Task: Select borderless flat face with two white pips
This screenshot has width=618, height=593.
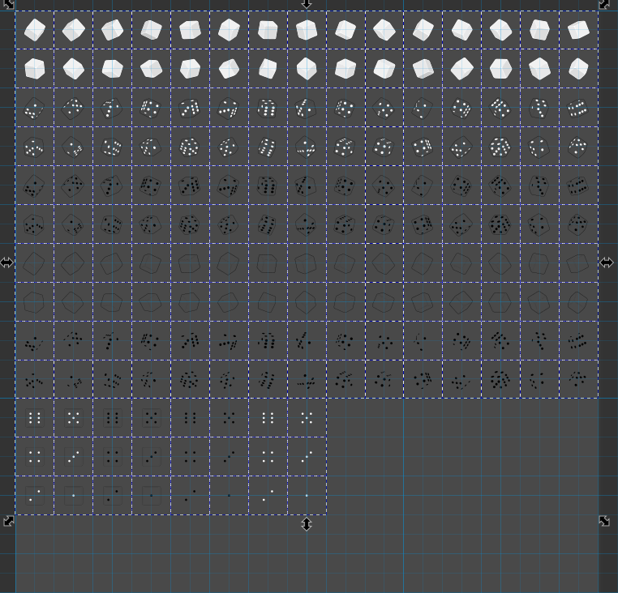Action: [268, 495]
